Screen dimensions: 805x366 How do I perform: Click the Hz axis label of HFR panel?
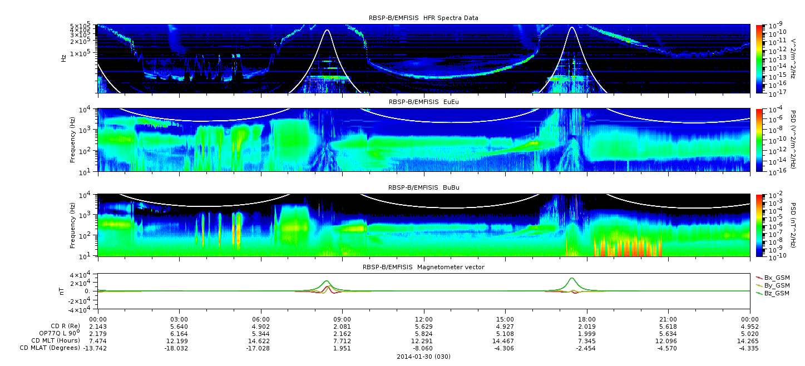click(65, 58)
